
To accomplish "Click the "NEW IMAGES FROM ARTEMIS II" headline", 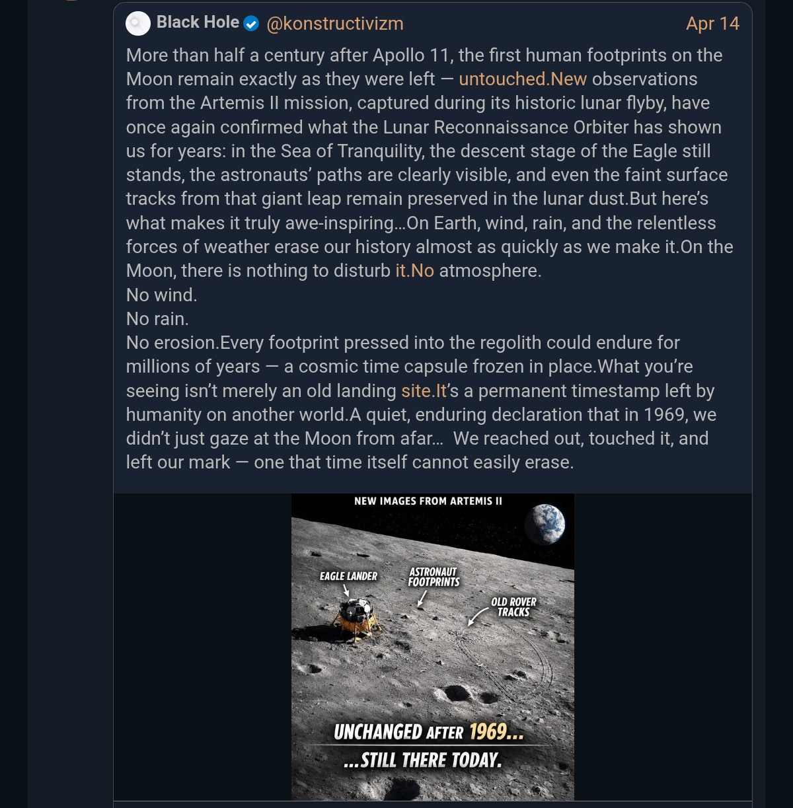I will pyautogui.click(x=428, y=501).
